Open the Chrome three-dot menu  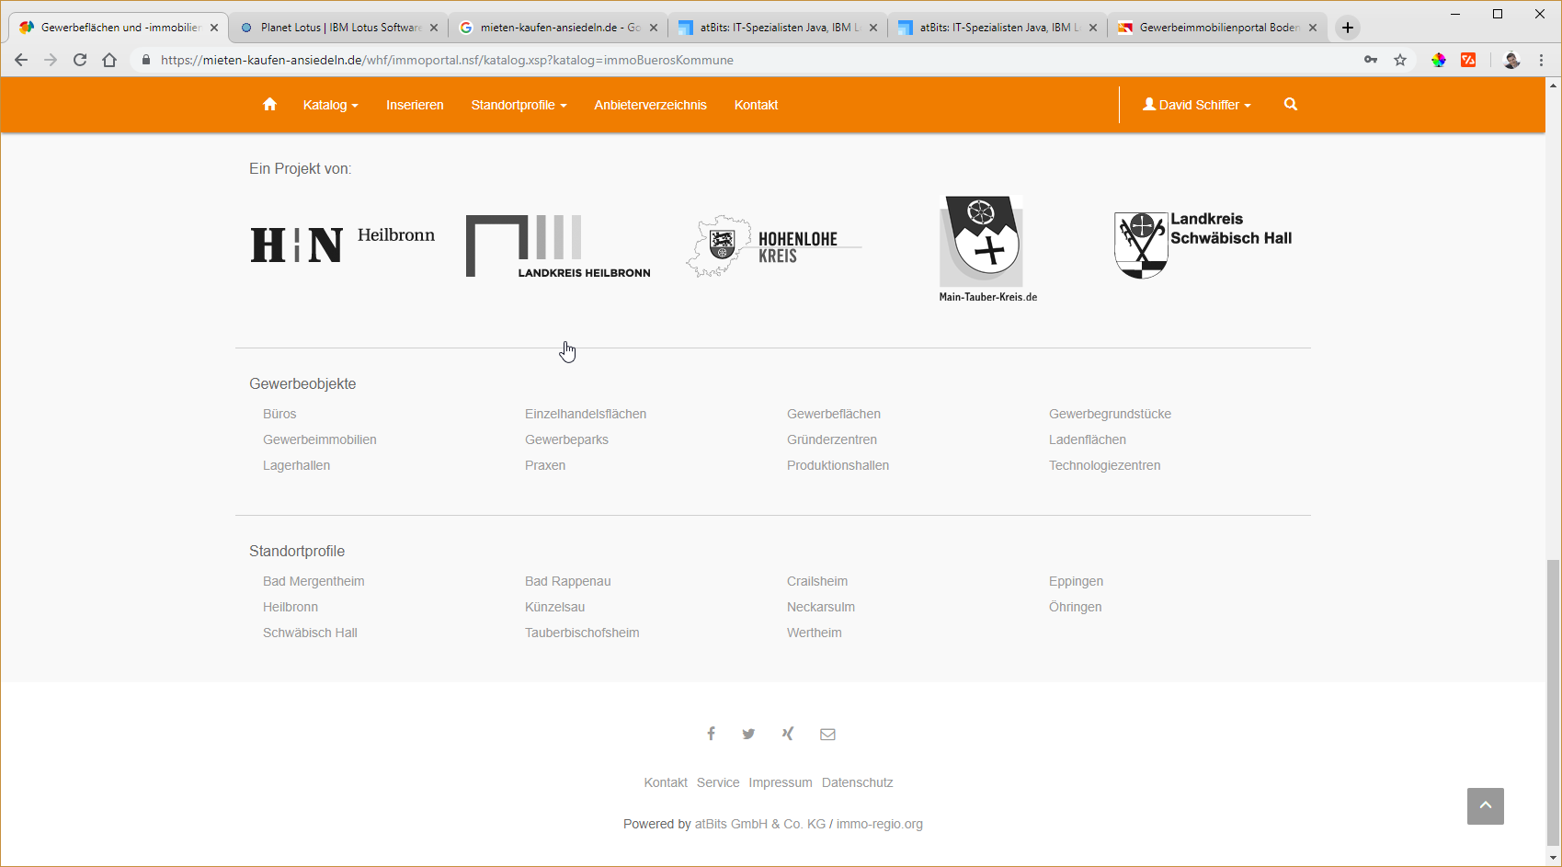coord(1542,60)
